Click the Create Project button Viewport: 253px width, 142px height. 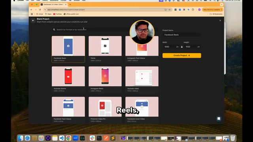click(182, 55)
